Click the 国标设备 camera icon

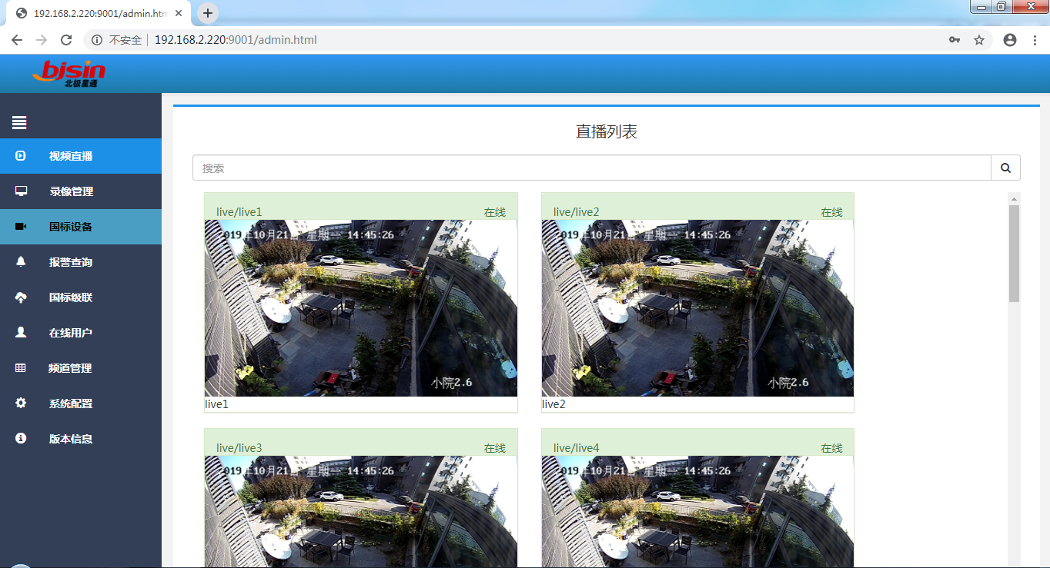[x=21, y=227]
